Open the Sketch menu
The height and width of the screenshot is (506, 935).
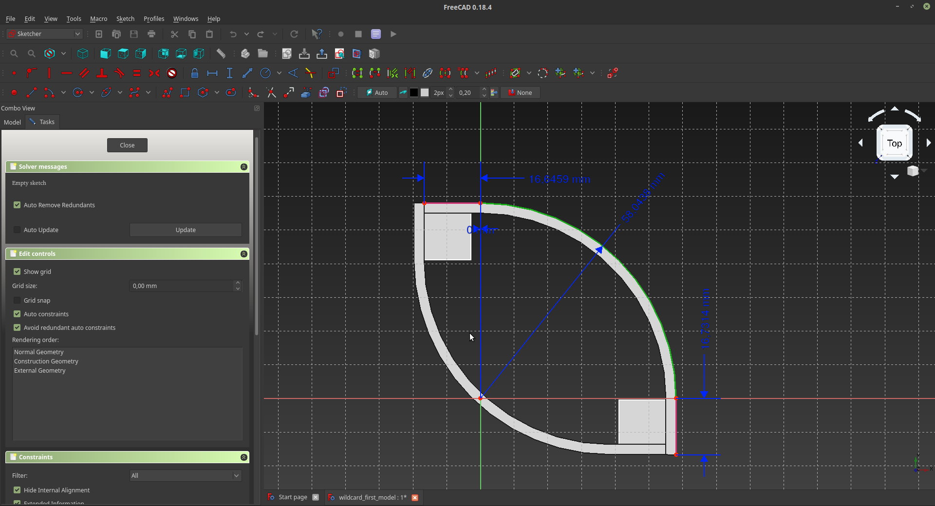[x=125, y=18]
